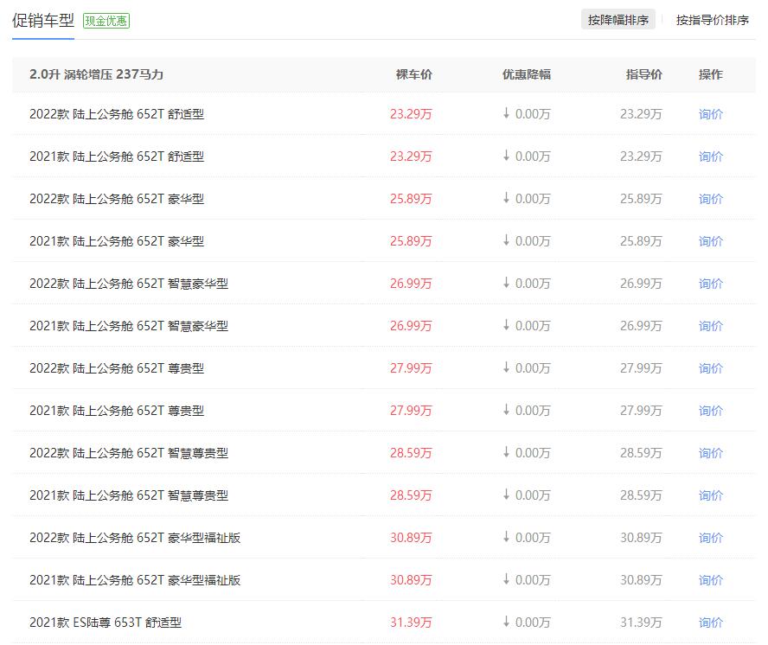Click the down-arrow discount icon for 23.29万 2022款
Viewport: 768px width, 645px height.
point(506,113)
